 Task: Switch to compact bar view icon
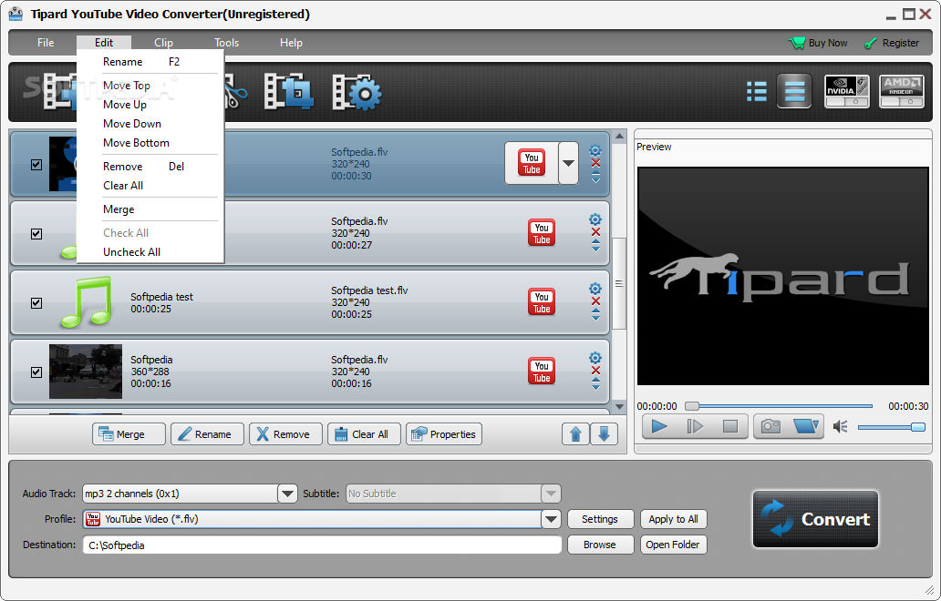pyautogui.click(x=794, y=91)
